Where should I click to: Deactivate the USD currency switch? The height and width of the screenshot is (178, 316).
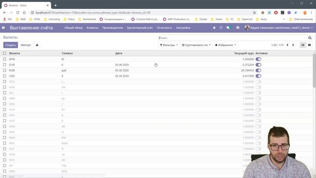click(258, 76)
